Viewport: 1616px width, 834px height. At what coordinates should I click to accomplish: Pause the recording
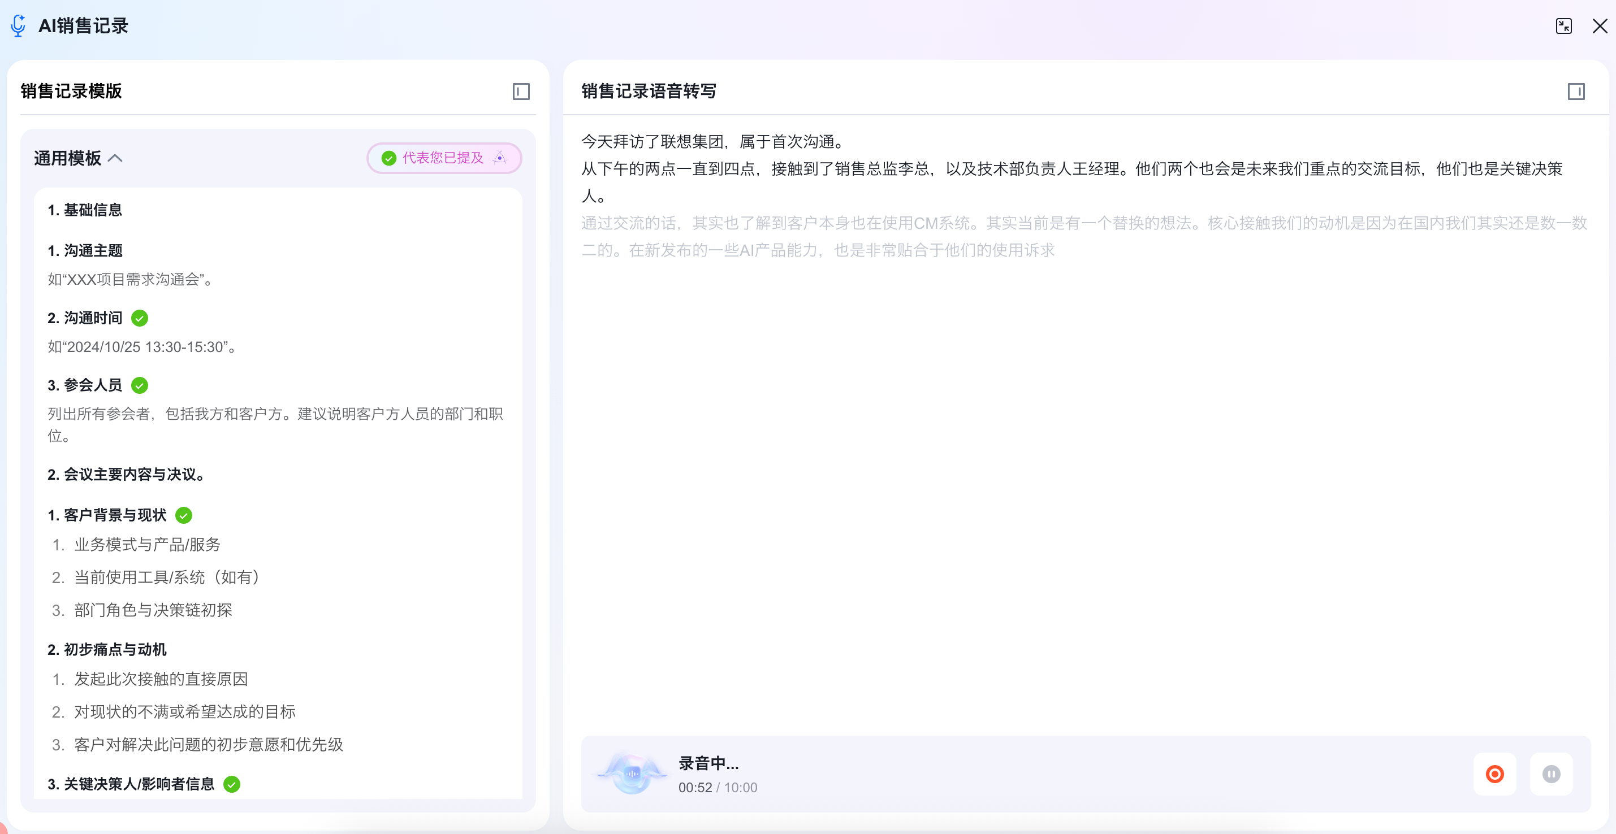tap(1551, 774)
